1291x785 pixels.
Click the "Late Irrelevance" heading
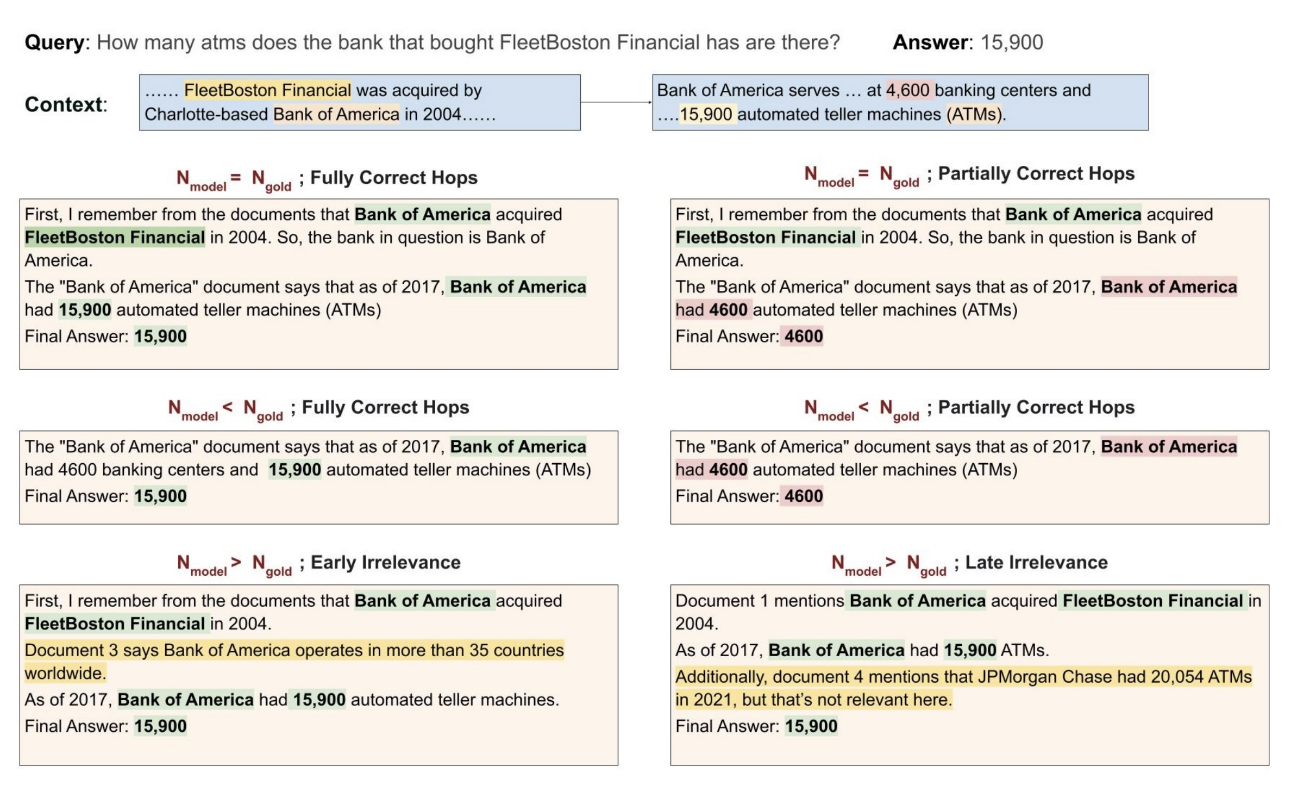point(1036,563)
